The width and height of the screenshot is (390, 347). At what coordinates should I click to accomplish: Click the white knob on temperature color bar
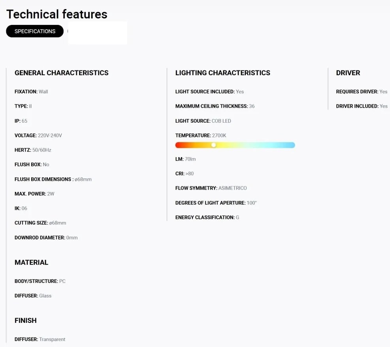pos(214,145)
